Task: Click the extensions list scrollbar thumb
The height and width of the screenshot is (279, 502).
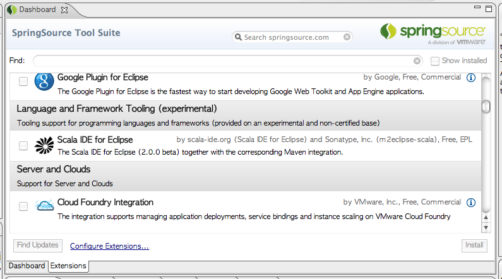Action: 486,107
